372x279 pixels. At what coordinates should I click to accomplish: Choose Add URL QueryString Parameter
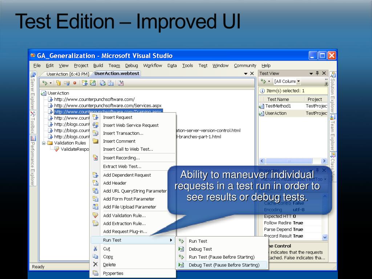click(133, 191)
